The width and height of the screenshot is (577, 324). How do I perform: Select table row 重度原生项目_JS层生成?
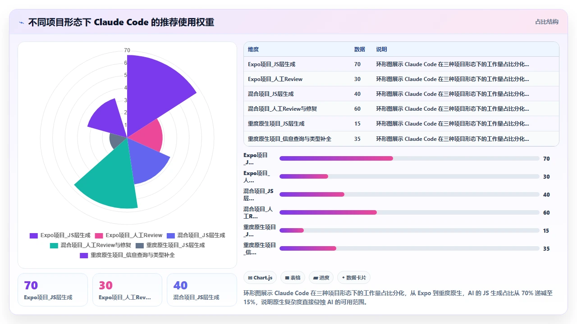(401, 124)
